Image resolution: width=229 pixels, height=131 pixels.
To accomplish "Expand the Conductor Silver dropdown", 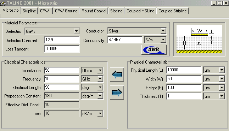I will tap(163, 31).
